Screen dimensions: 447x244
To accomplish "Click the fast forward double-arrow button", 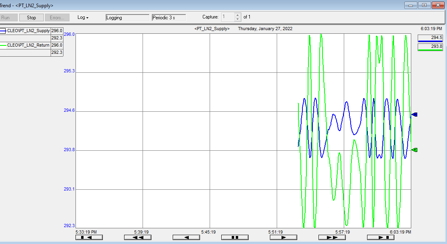I will pos(332,237).
